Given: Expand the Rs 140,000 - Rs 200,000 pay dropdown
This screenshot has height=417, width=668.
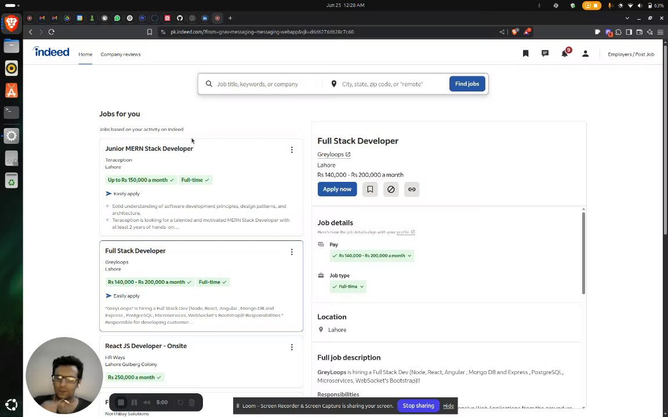Looking at the screenshot, I should [372, 256].
